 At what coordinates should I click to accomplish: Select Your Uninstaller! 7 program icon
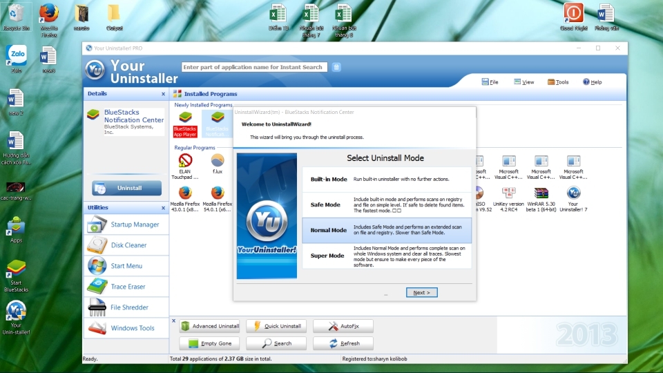point(573,199)
